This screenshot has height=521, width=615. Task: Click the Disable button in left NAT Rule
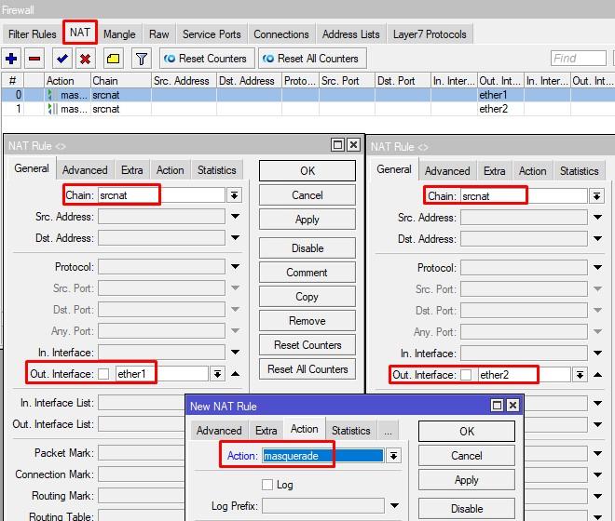[307, 248]
